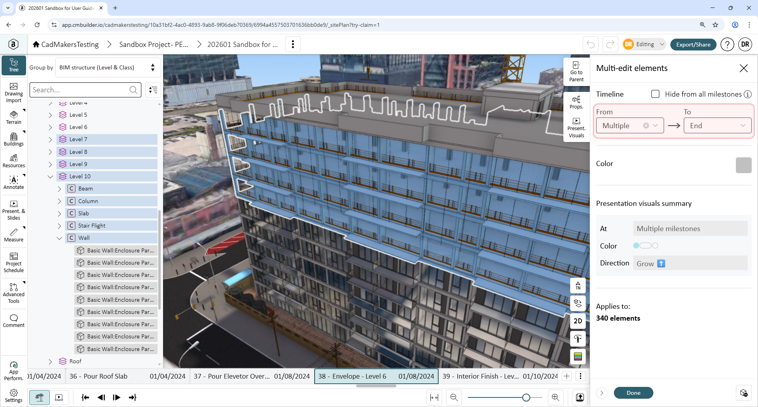This screenshot has width=758, height=407.
Task: Open the Group by dropdown
Action: pyautogui.click(x=108, y=67)
